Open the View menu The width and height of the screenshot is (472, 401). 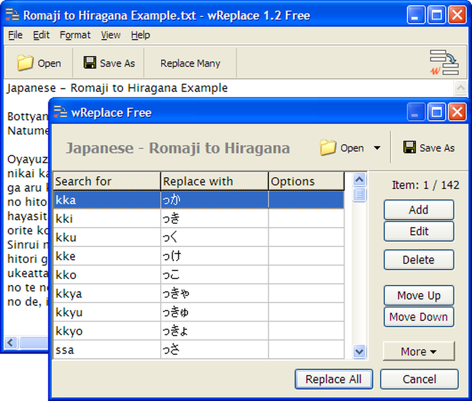click(110, 35)
